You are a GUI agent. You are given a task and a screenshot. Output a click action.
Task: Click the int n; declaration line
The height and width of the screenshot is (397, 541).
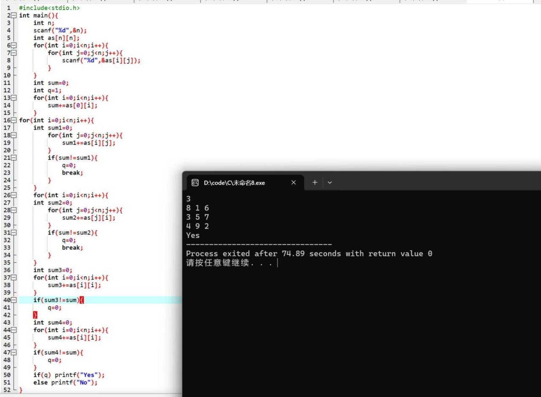pos(44,23)
